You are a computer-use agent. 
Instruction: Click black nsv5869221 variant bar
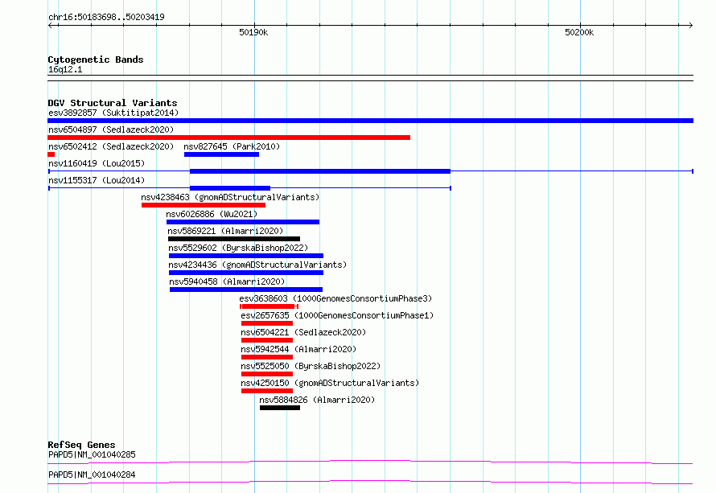tap(234, 239)
